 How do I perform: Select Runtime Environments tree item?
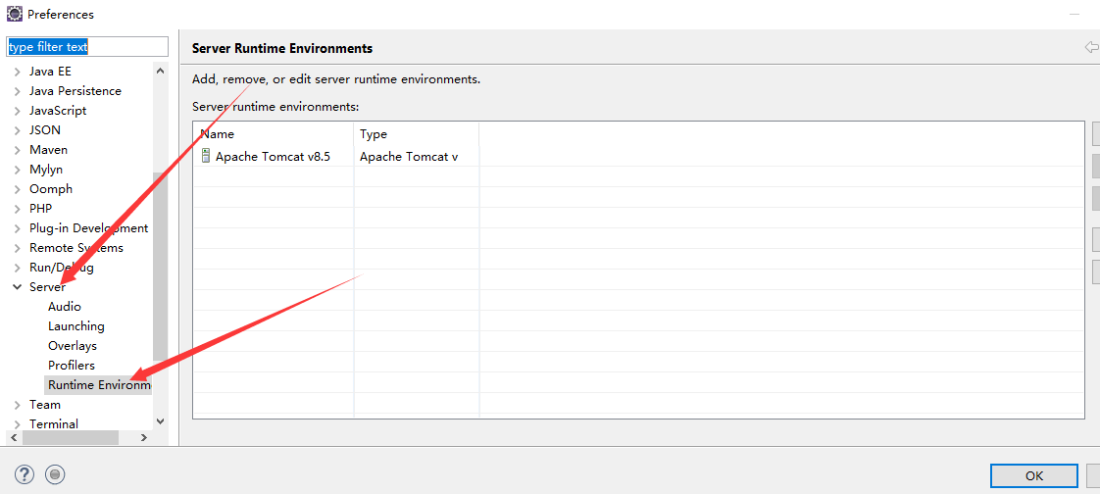[x=99, y=385]
